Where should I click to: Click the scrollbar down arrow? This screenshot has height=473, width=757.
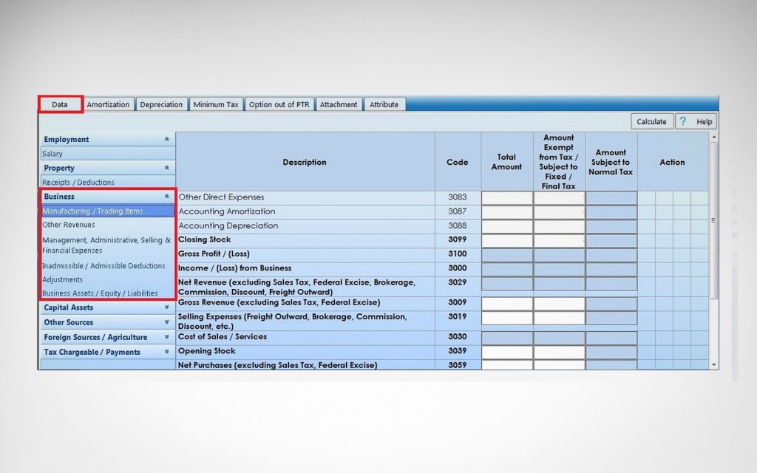713,364
